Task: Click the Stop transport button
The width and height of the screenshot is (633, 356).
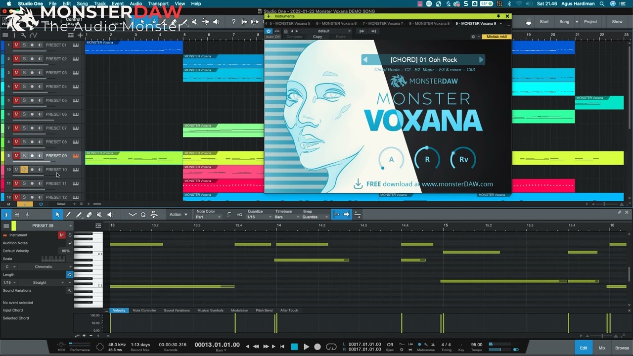Action: 294,347
